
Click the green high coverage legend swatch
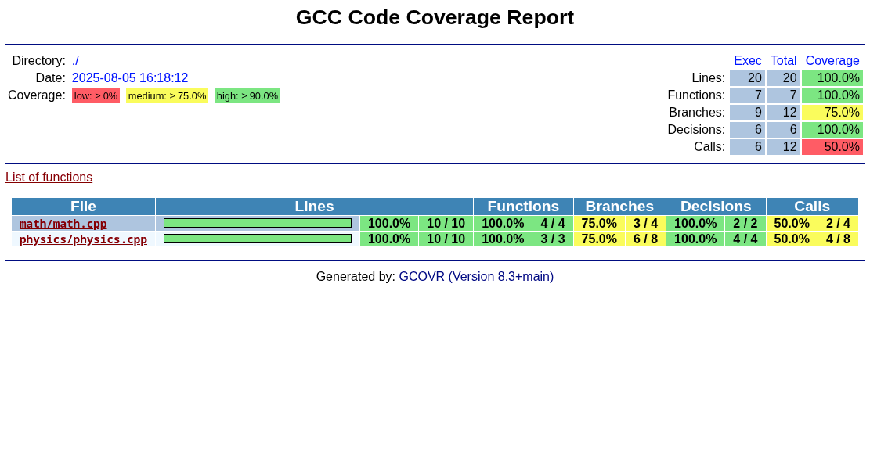coord(247,96)
